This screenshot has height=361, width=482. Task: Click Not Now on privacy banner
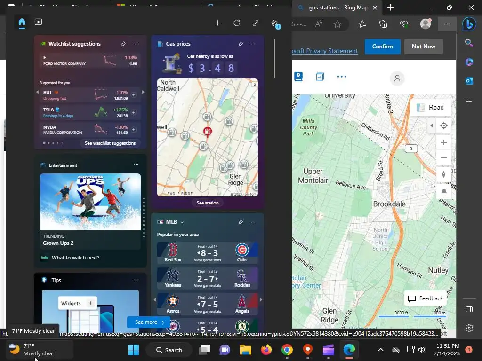pos(423,47)
